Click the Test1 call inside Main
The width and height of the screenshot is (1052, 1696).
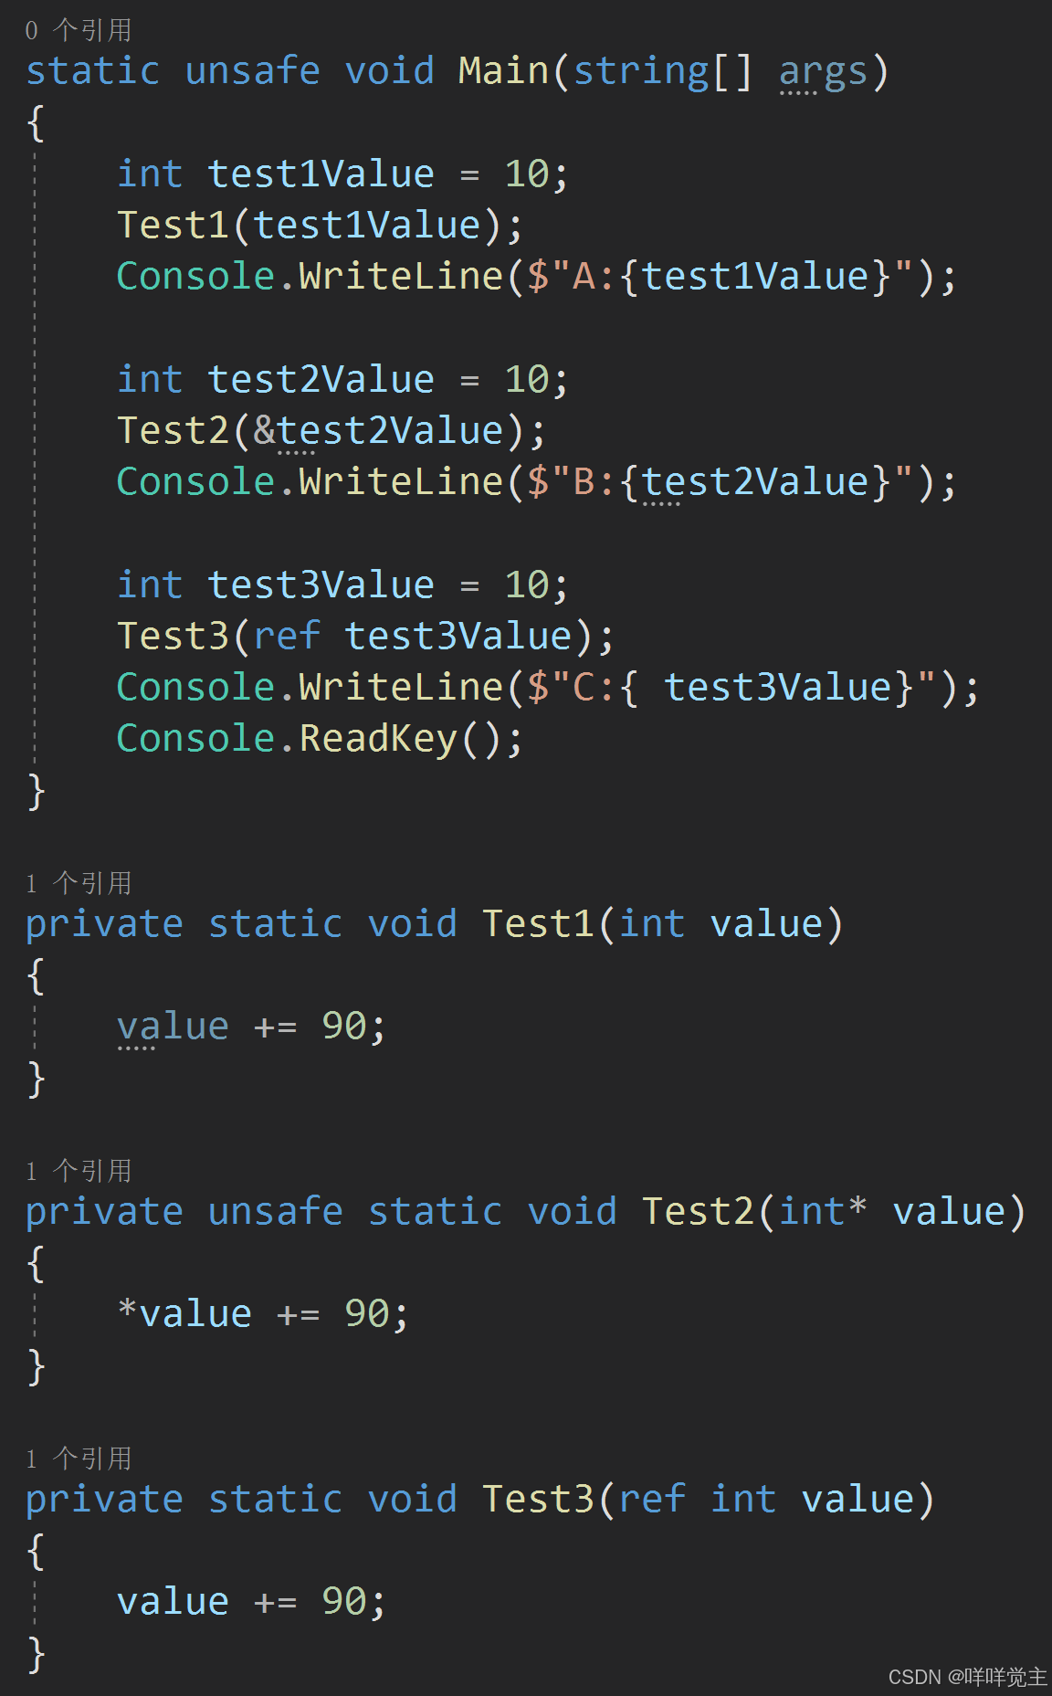coord(173,226)
